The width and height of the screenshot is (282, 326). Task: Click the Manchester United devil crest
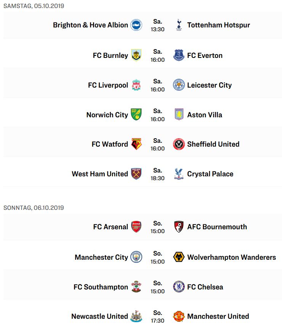coord(179,316)
